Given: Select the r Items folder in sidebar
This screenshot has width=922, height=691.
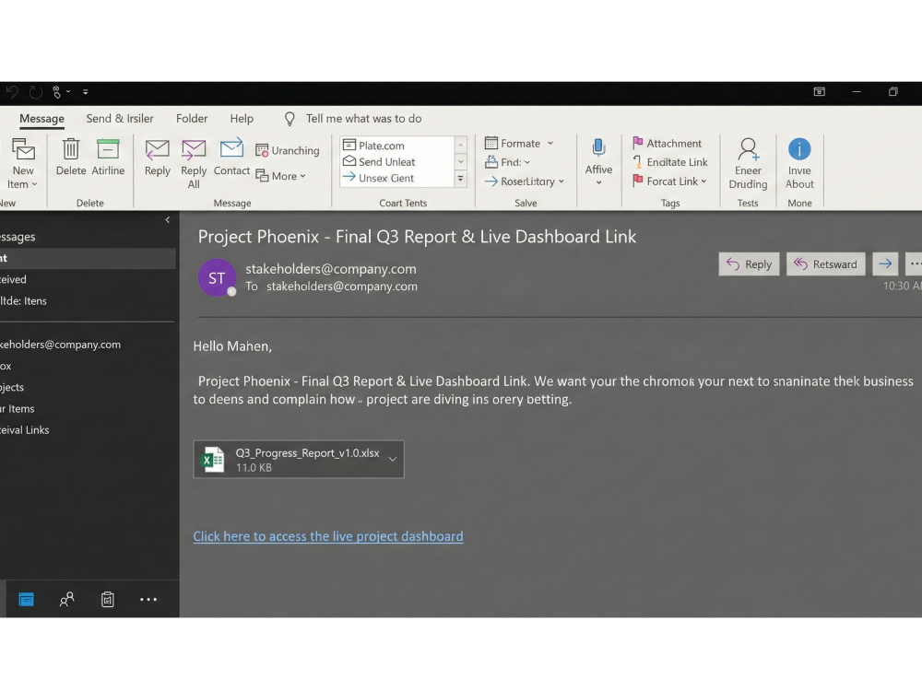Looking at the screenshot, I should [17, 408].
